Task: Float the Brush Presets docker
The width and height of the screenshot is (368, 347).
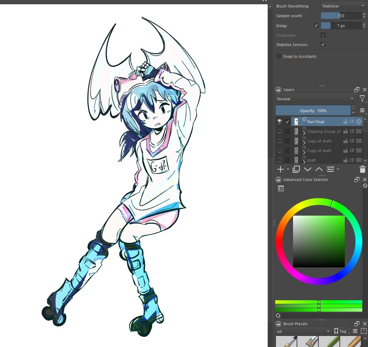Action: pyautogui.click(x=357, y=324)
